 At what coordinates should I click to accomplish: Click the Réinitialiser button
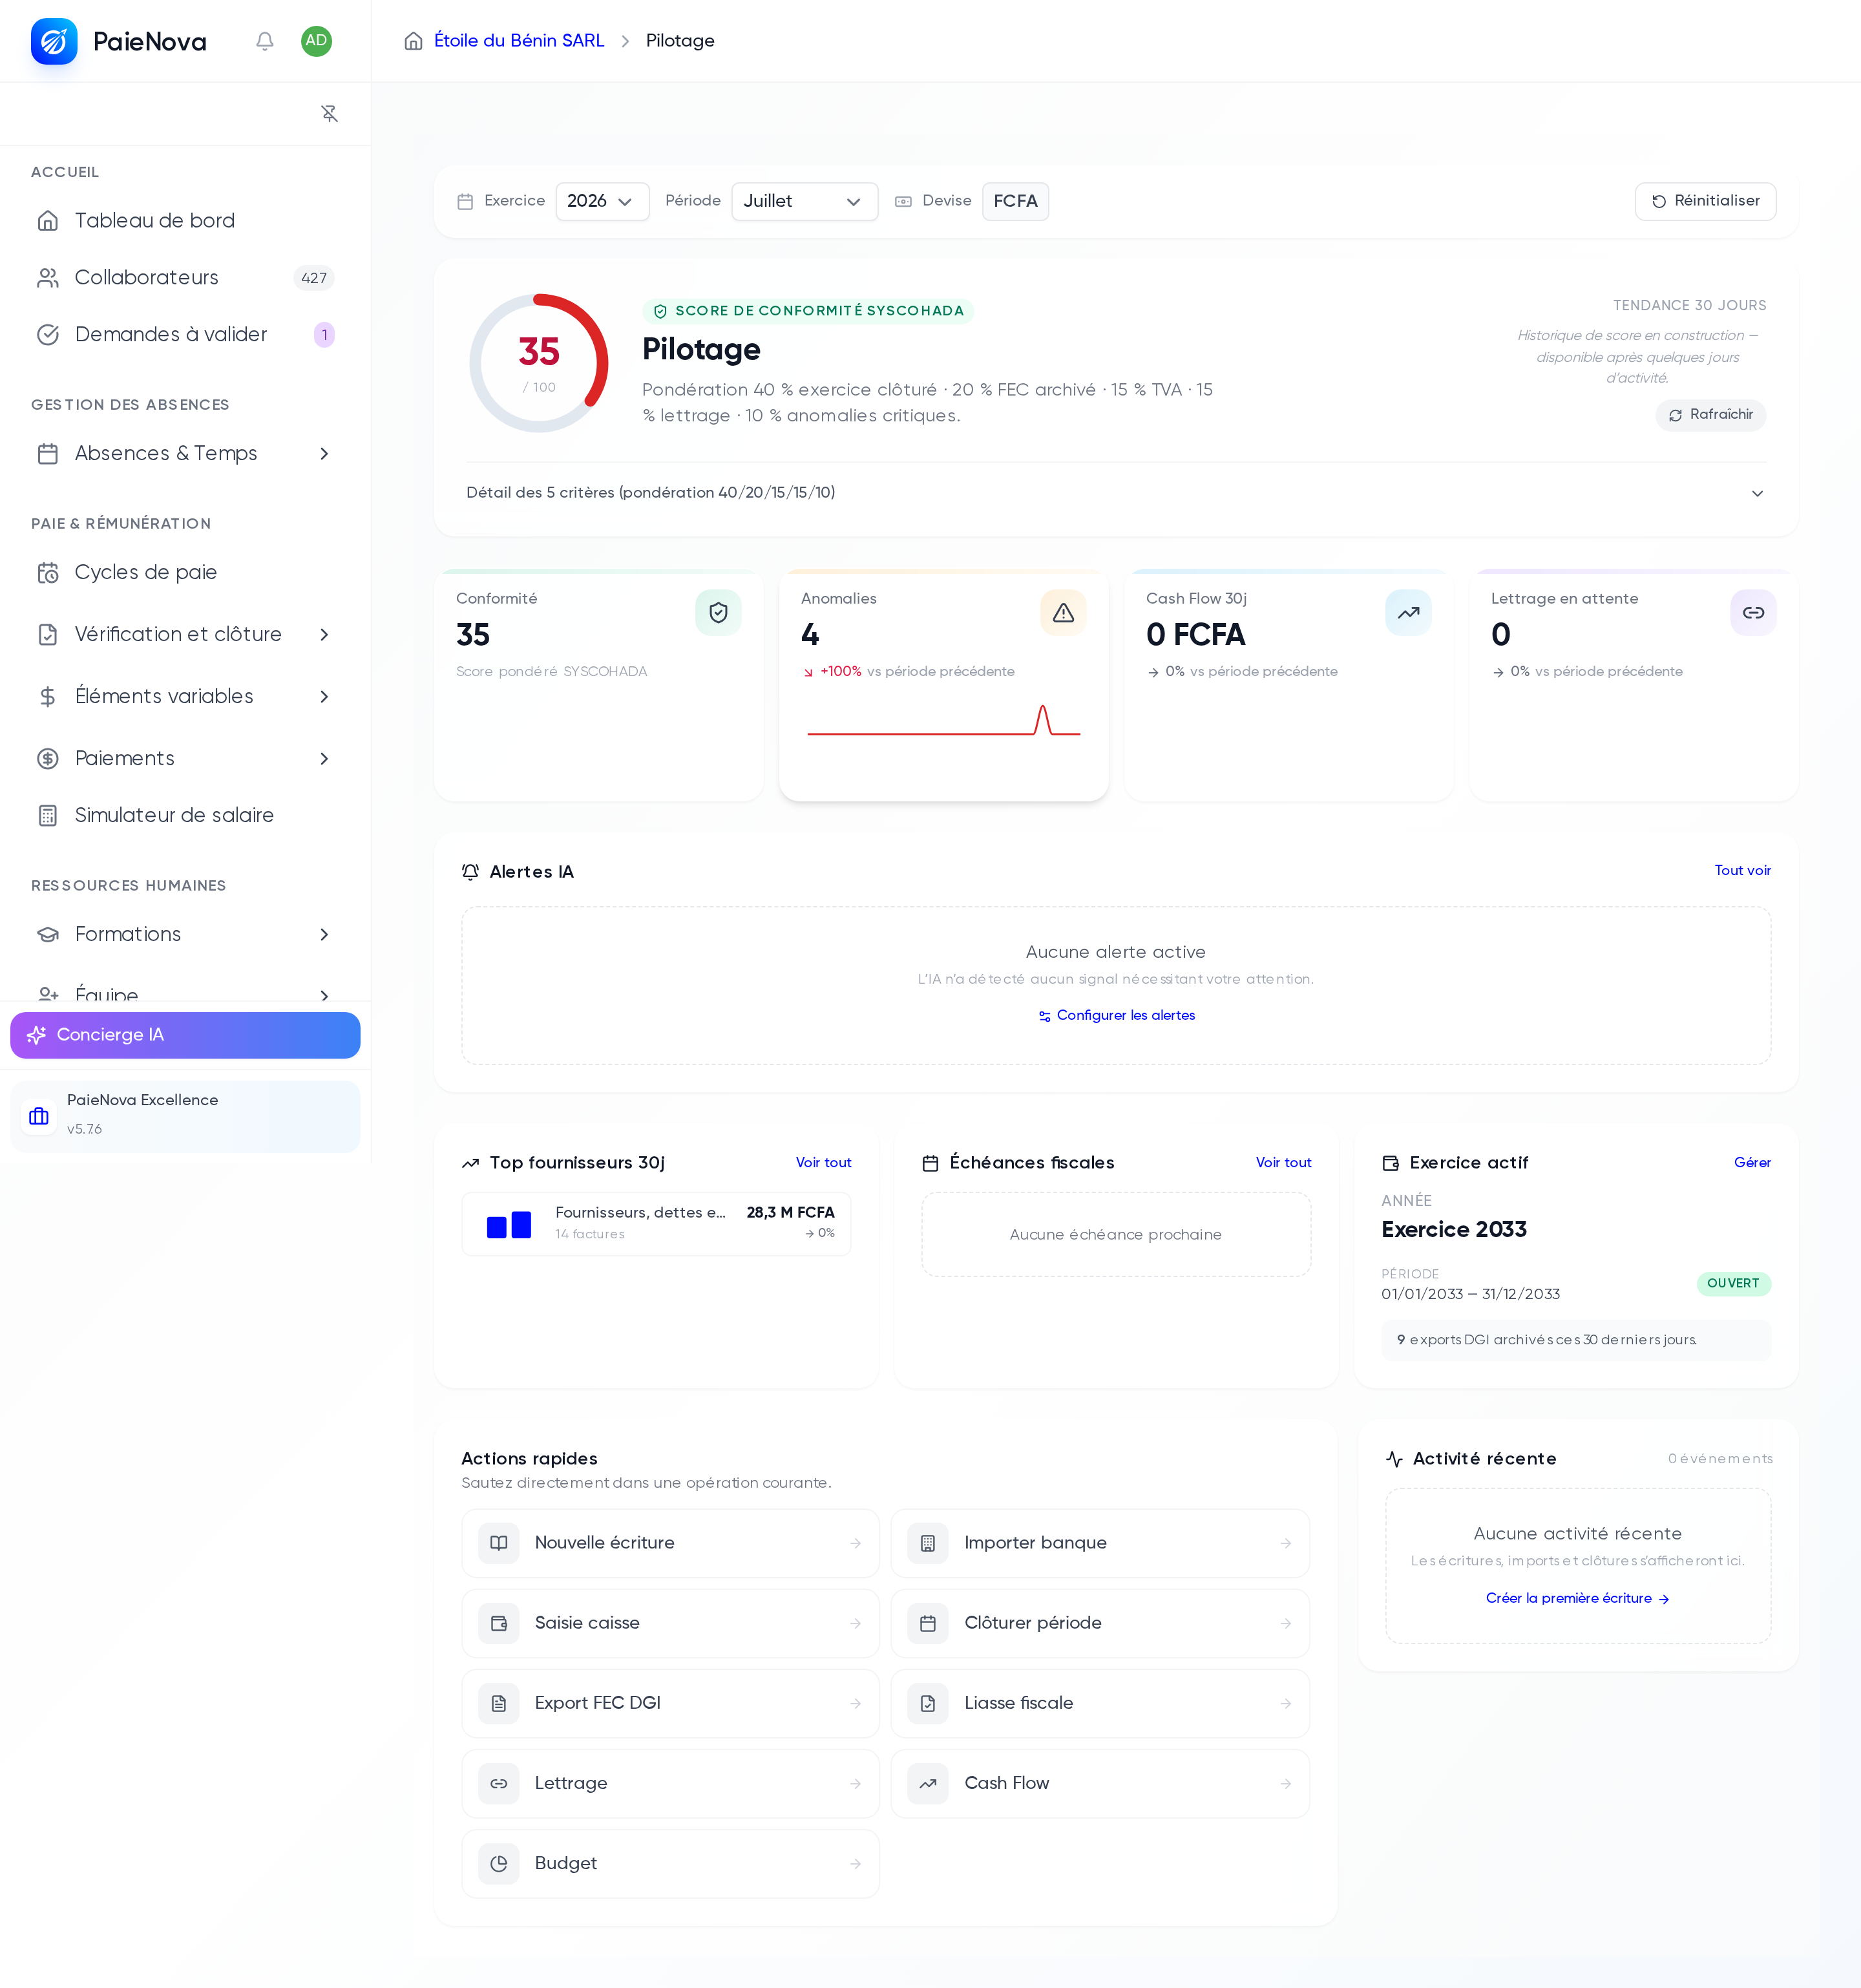coord(1705,201)
